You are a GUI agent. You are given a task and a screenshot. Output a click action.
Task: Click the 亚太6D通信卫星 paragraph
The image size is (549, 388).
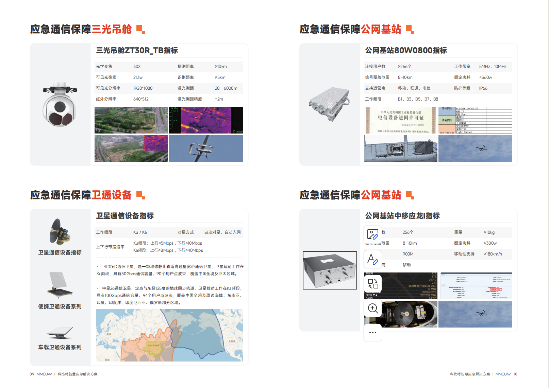pyautogui.click(x=170, y=270)
